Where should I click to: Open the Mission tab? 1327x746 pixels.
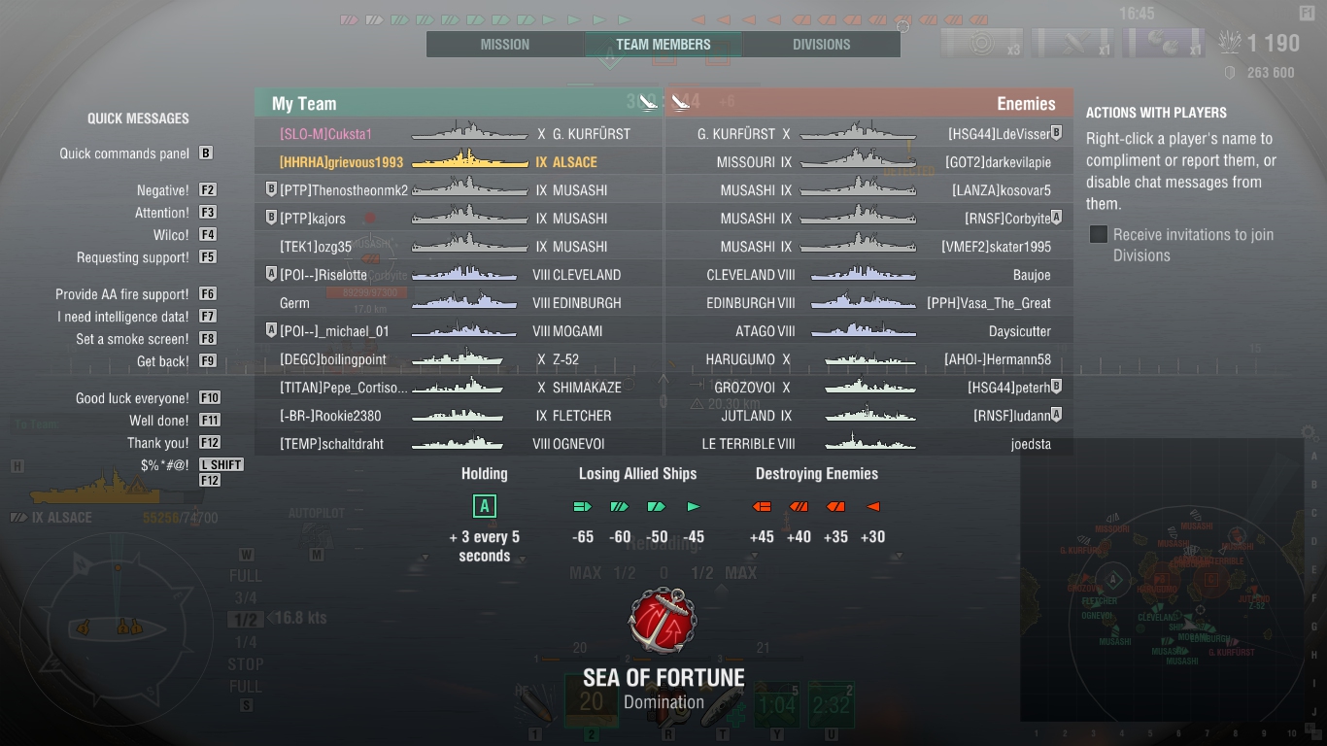point(505,45)
